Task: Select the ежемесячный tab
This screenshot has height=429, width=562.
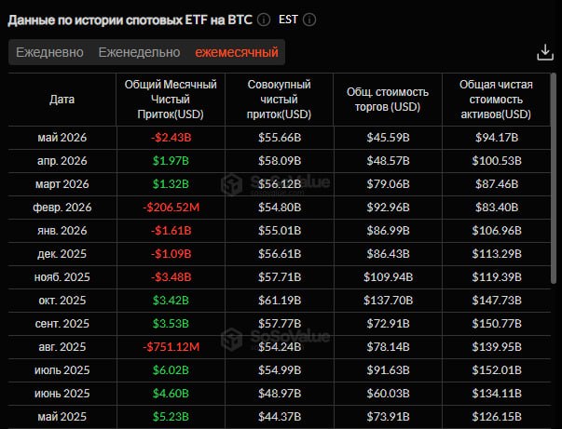Action: 237,52
